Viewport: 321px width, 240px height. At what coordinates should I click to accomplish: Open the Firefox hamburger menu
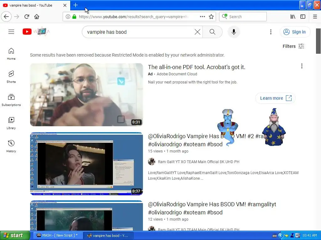[315, 17]
